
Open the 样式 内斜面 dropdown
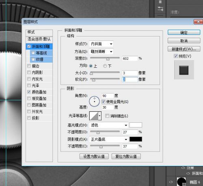101,44
